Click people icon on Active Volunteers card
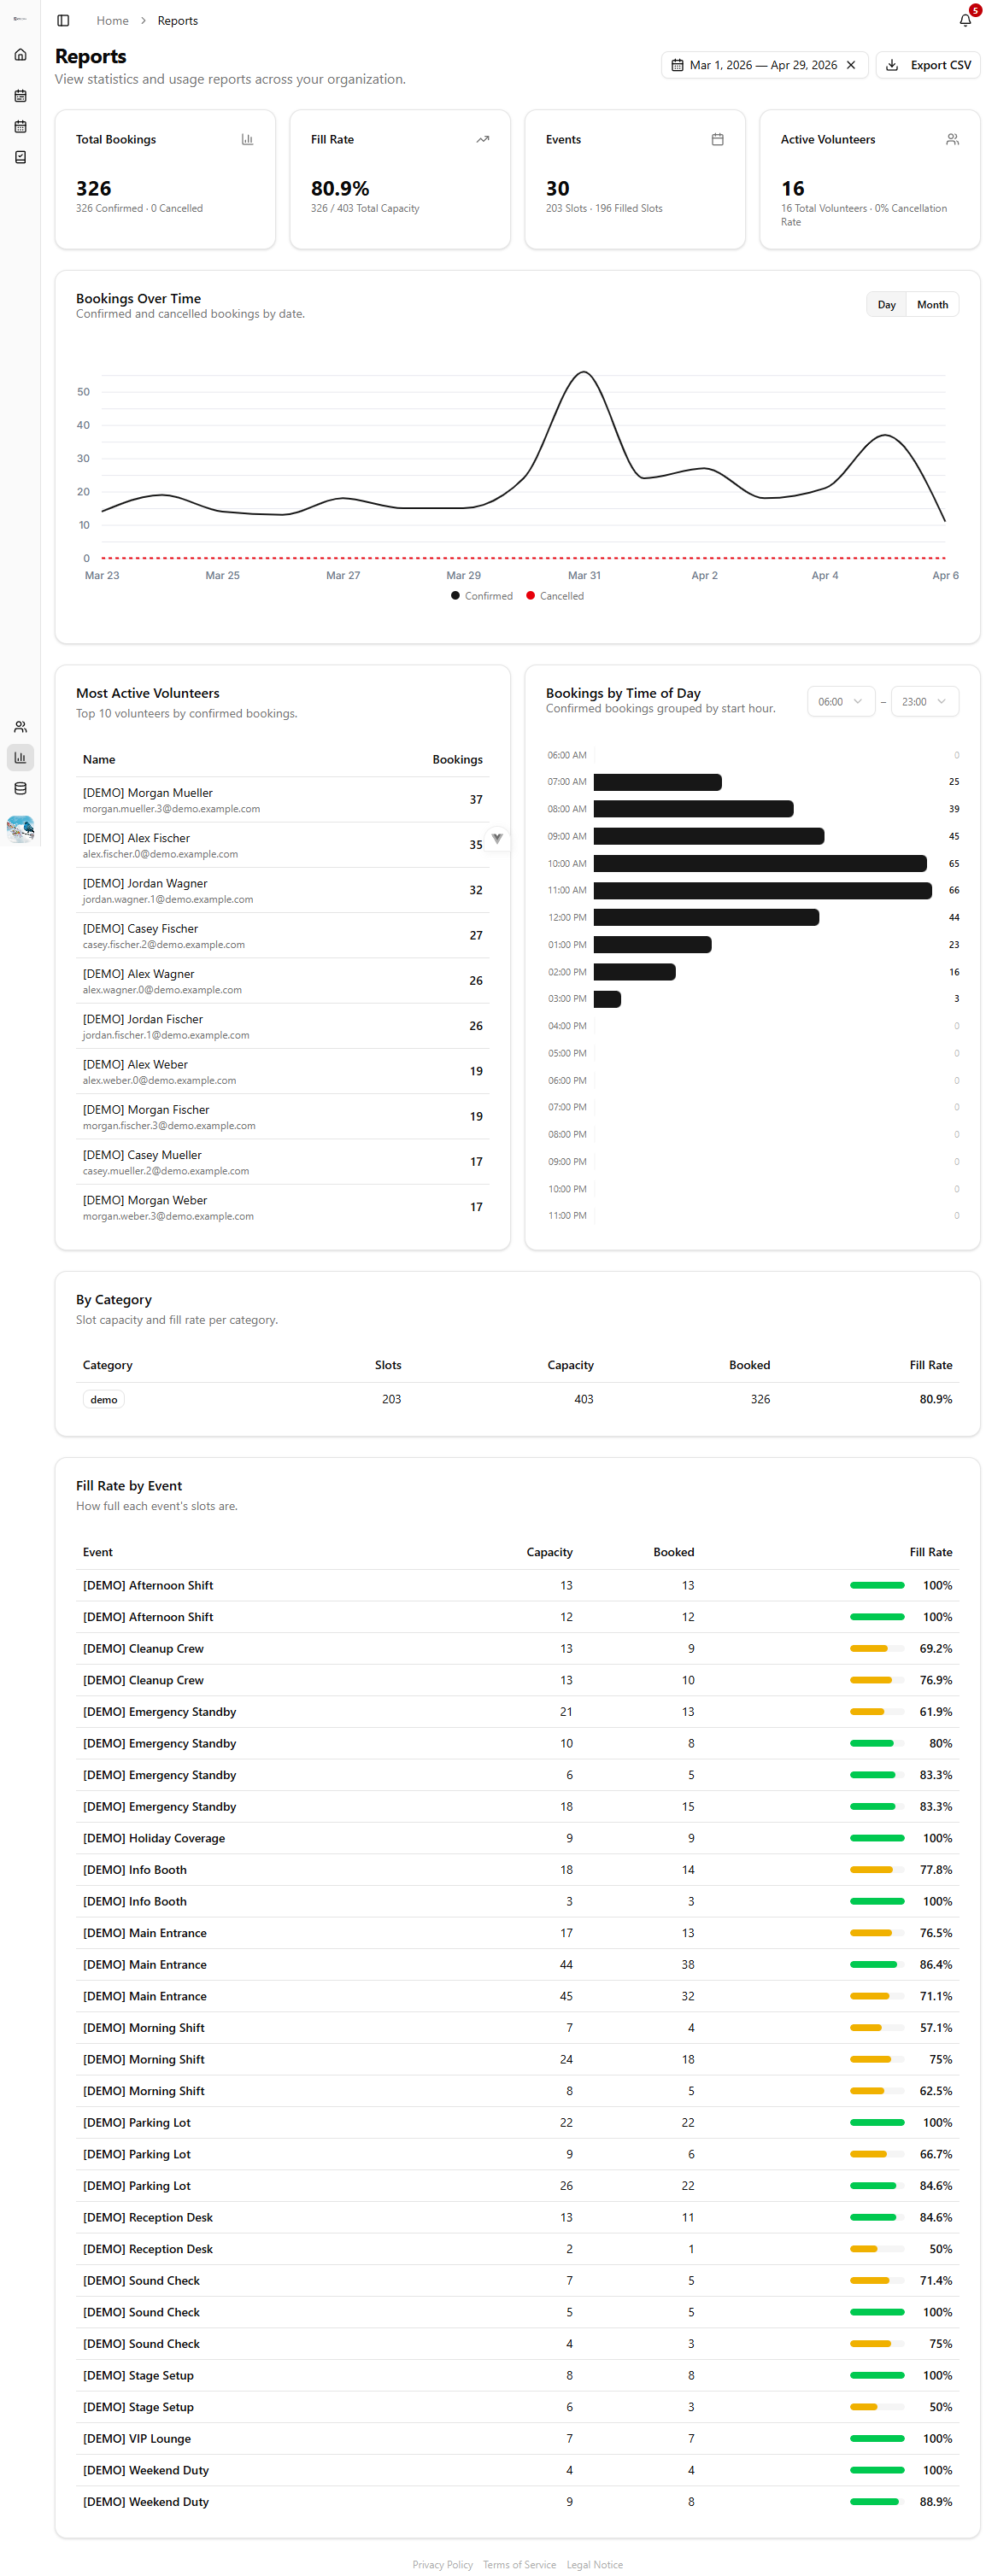Viewport: 986px width, 2576px height. [x=952, y=140]
